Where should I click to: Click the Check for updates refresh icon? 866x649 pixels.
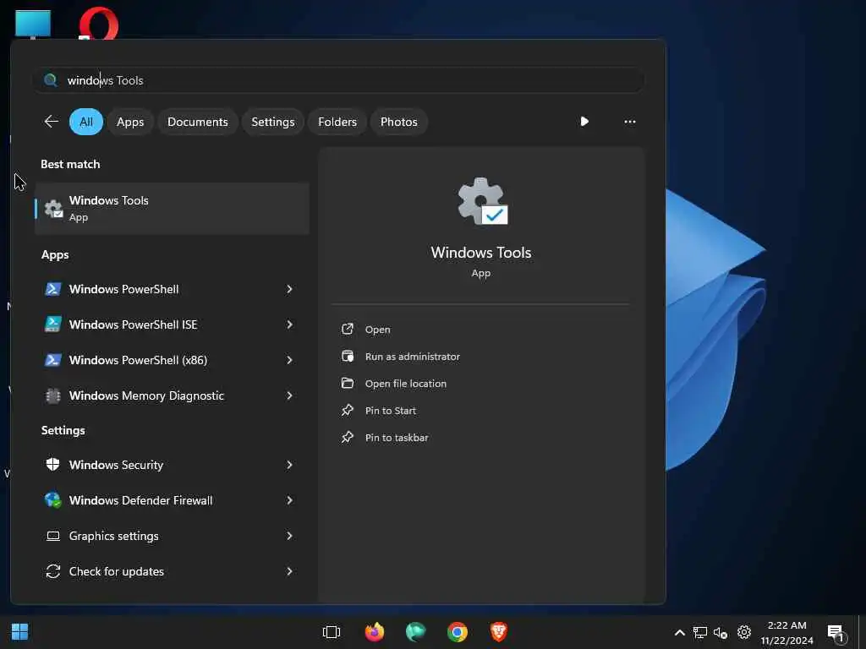53,571
